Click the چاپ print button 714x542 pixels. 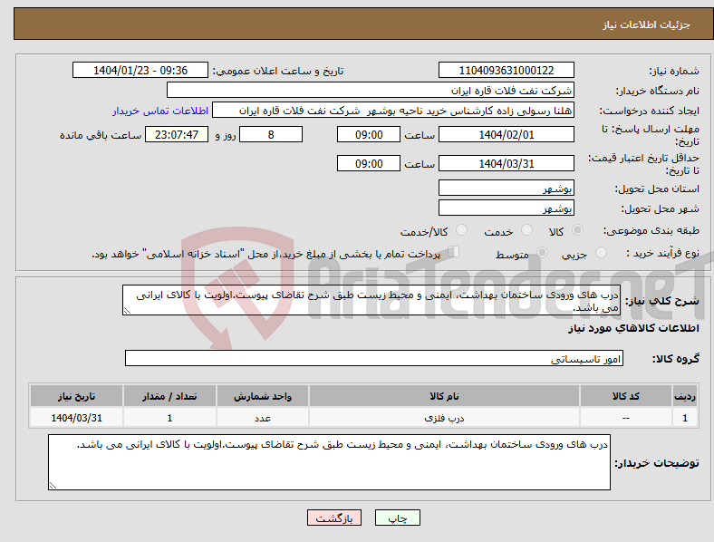(397, 518)
